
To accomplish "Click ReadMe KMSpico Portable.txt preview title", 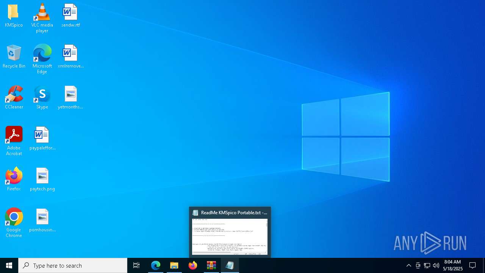I will [x=234, y=213].
